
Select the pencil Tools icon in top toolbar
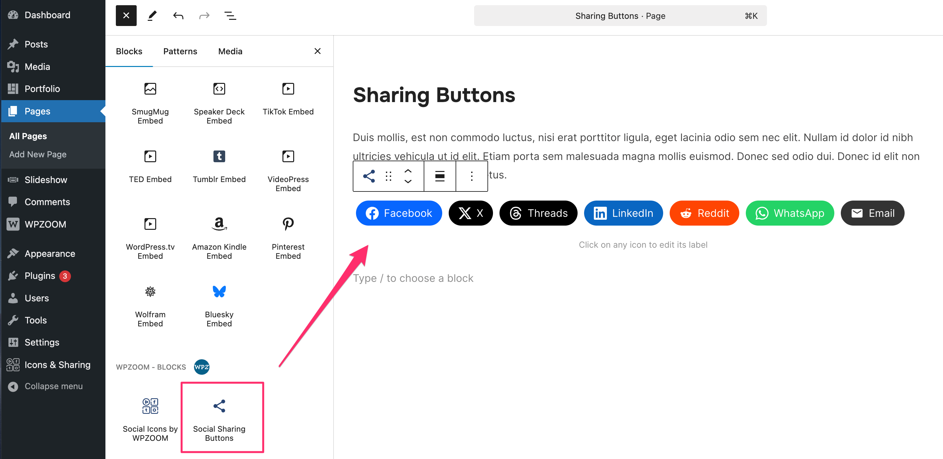tap(152, 15)
